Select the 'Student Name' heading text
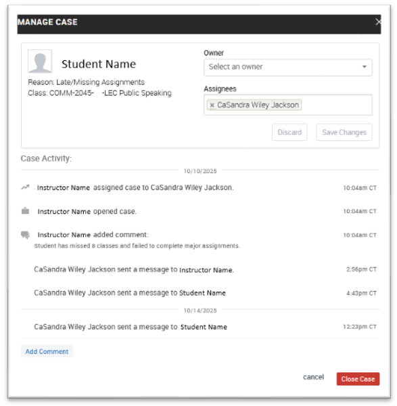The height and width of the screenshot is (406, 397). 99,64
